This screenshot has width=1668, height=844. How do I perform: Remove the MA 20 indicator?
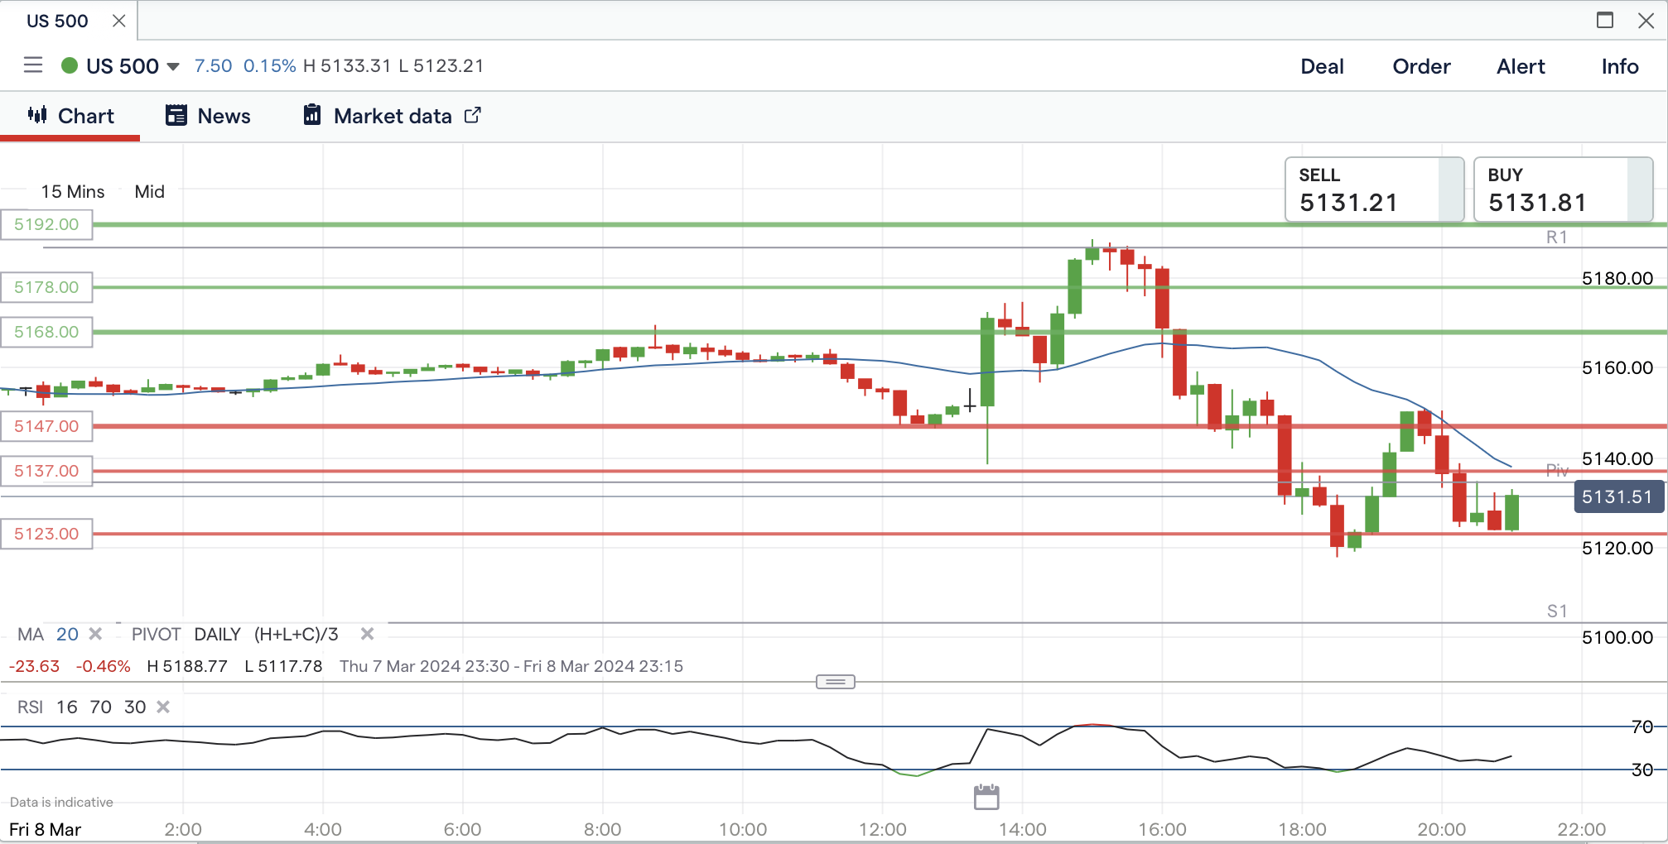pos(96,634)
